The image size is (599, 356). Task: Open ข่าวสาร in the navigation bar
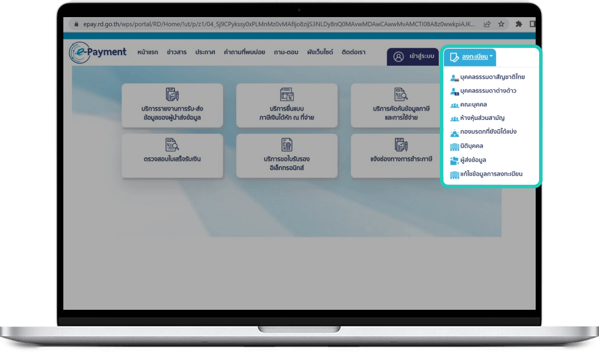point(177,52)
